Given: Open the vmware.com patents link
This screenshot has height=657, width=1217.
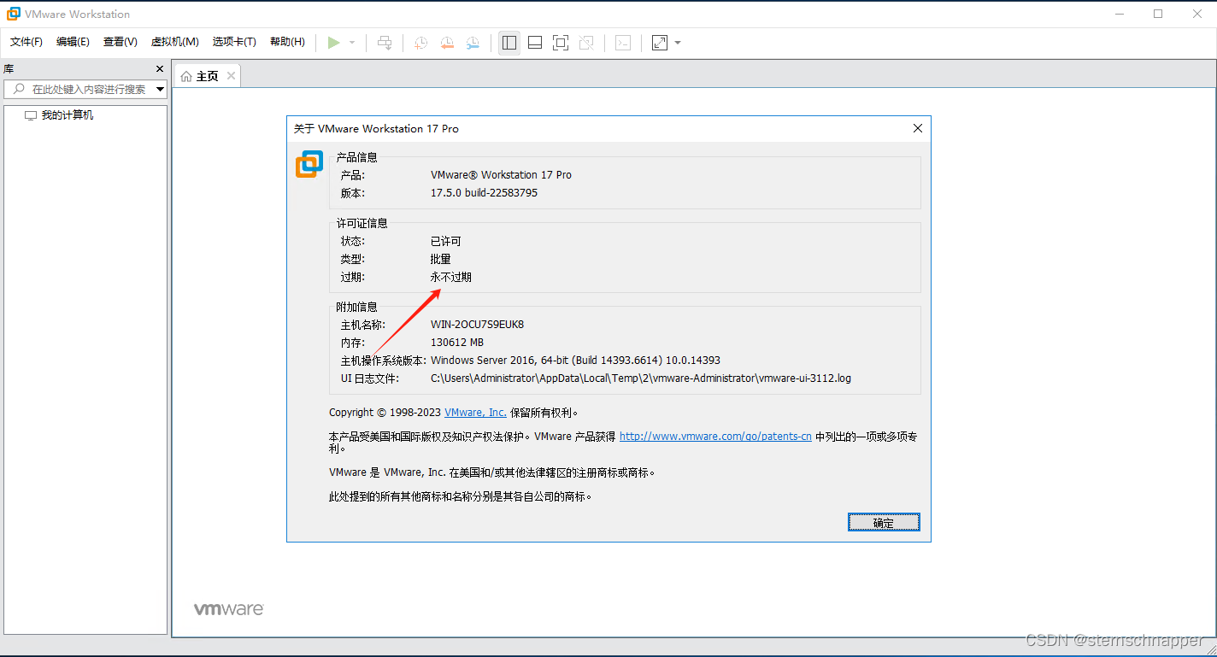Looking at the screenshot, I should click(715, 437).
